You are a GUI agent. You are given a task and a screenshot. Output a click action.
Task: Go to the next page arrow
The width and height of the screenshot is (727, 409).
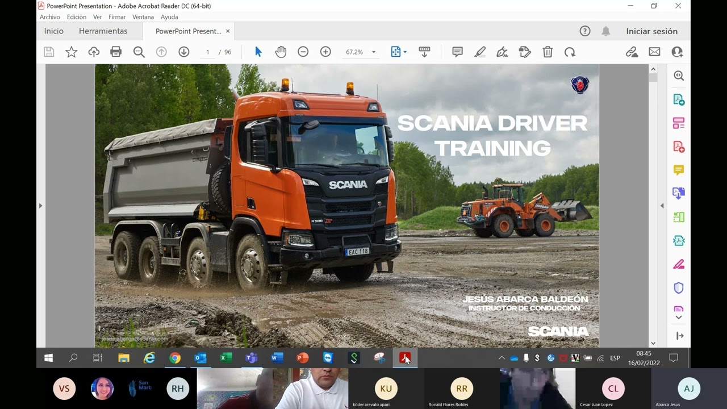[x=183, y=52]
